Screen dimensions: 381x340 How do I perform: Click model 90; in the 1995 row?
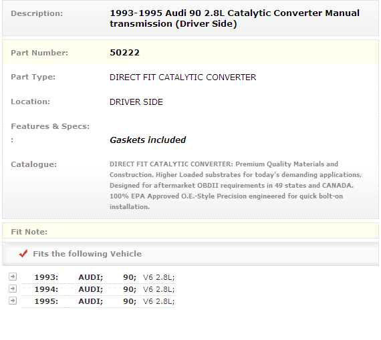point(130,301)
